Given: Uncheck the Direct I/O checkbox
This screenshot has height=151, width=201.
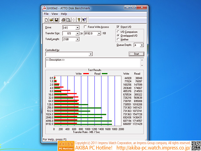Looking at the screenshot, I should tap(118, 27).
